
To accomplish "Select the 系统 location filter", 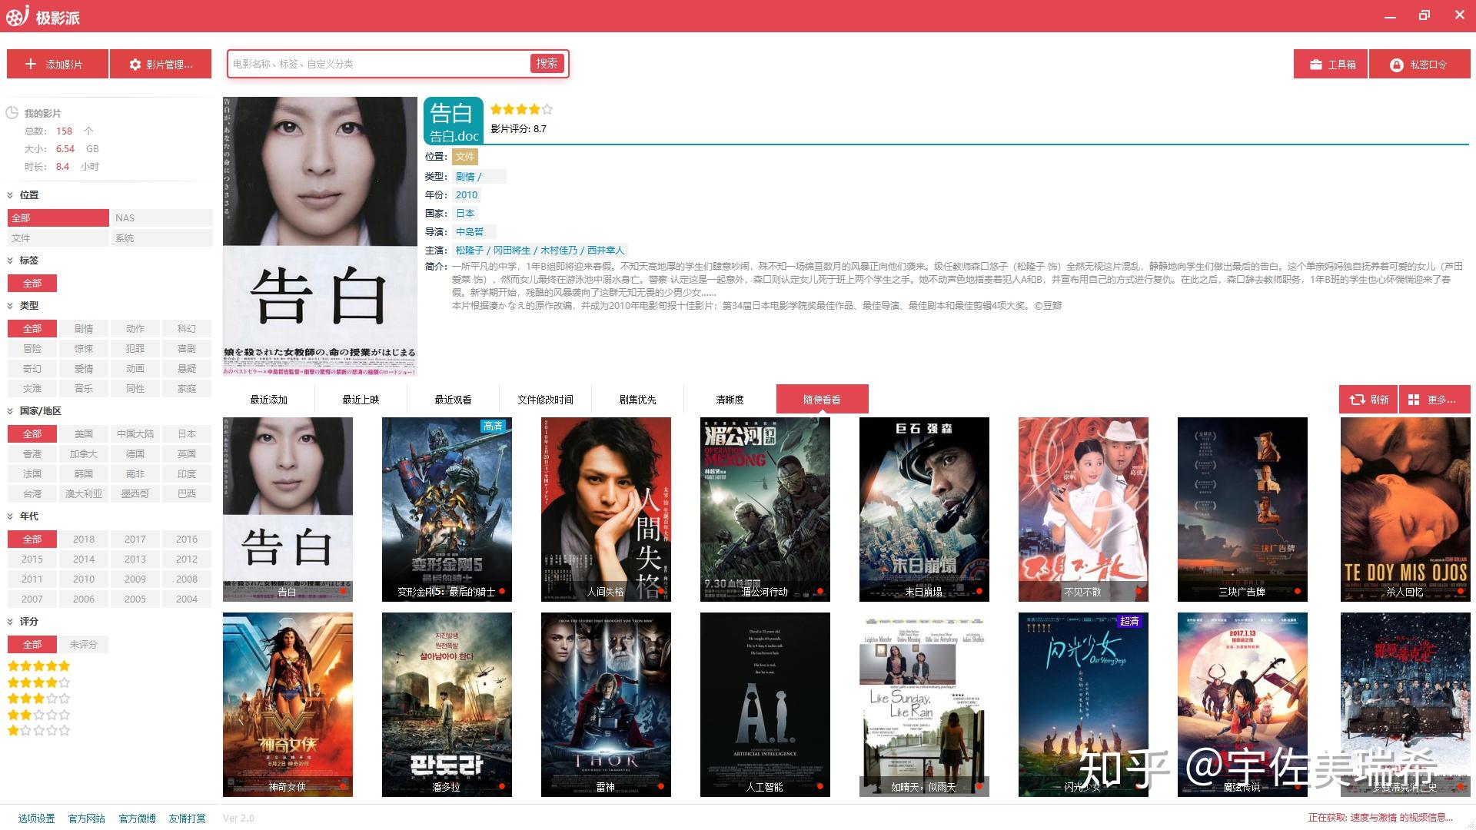I will click(x=162, y=238).
